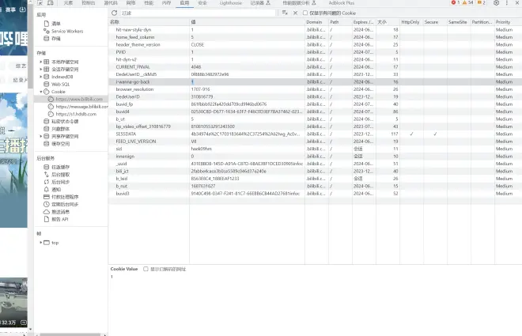Screen dimensions: 522x336
Task: Check the show URL-decoded value checkbox
Action: [146, 269]
